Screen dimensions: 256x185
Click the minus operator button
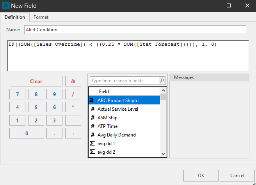tap(73, 120)
